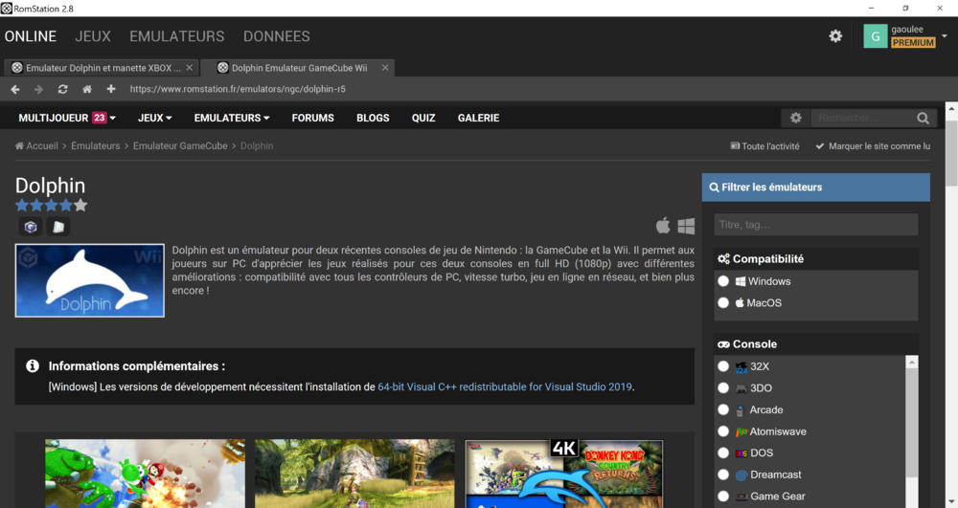The height and width of the screenshot is (508, 958).
Task: Close the Emulateur Dolphin et manette XBOX tab
Action: point(190,68)
